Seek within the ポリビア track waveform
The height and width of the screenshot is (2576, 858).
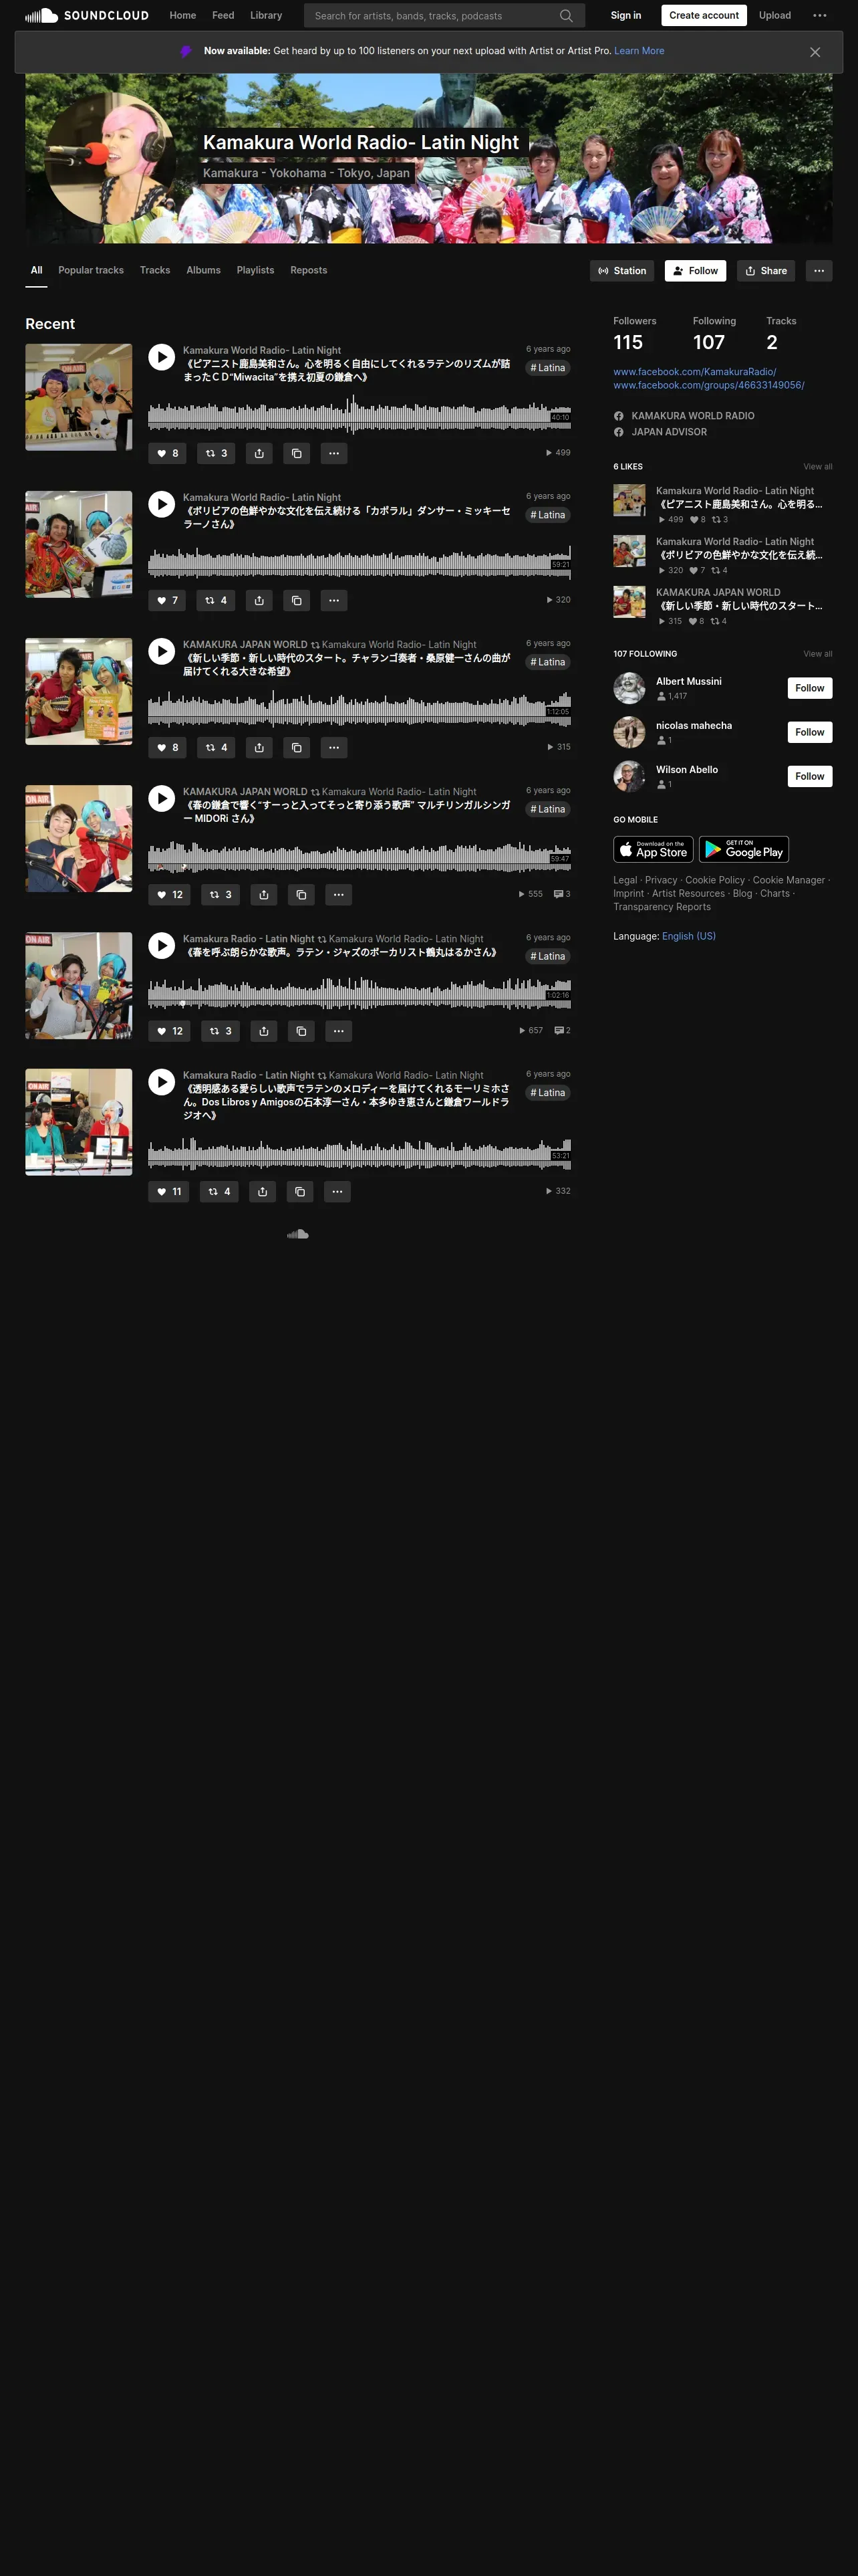[x=360, y=562]
